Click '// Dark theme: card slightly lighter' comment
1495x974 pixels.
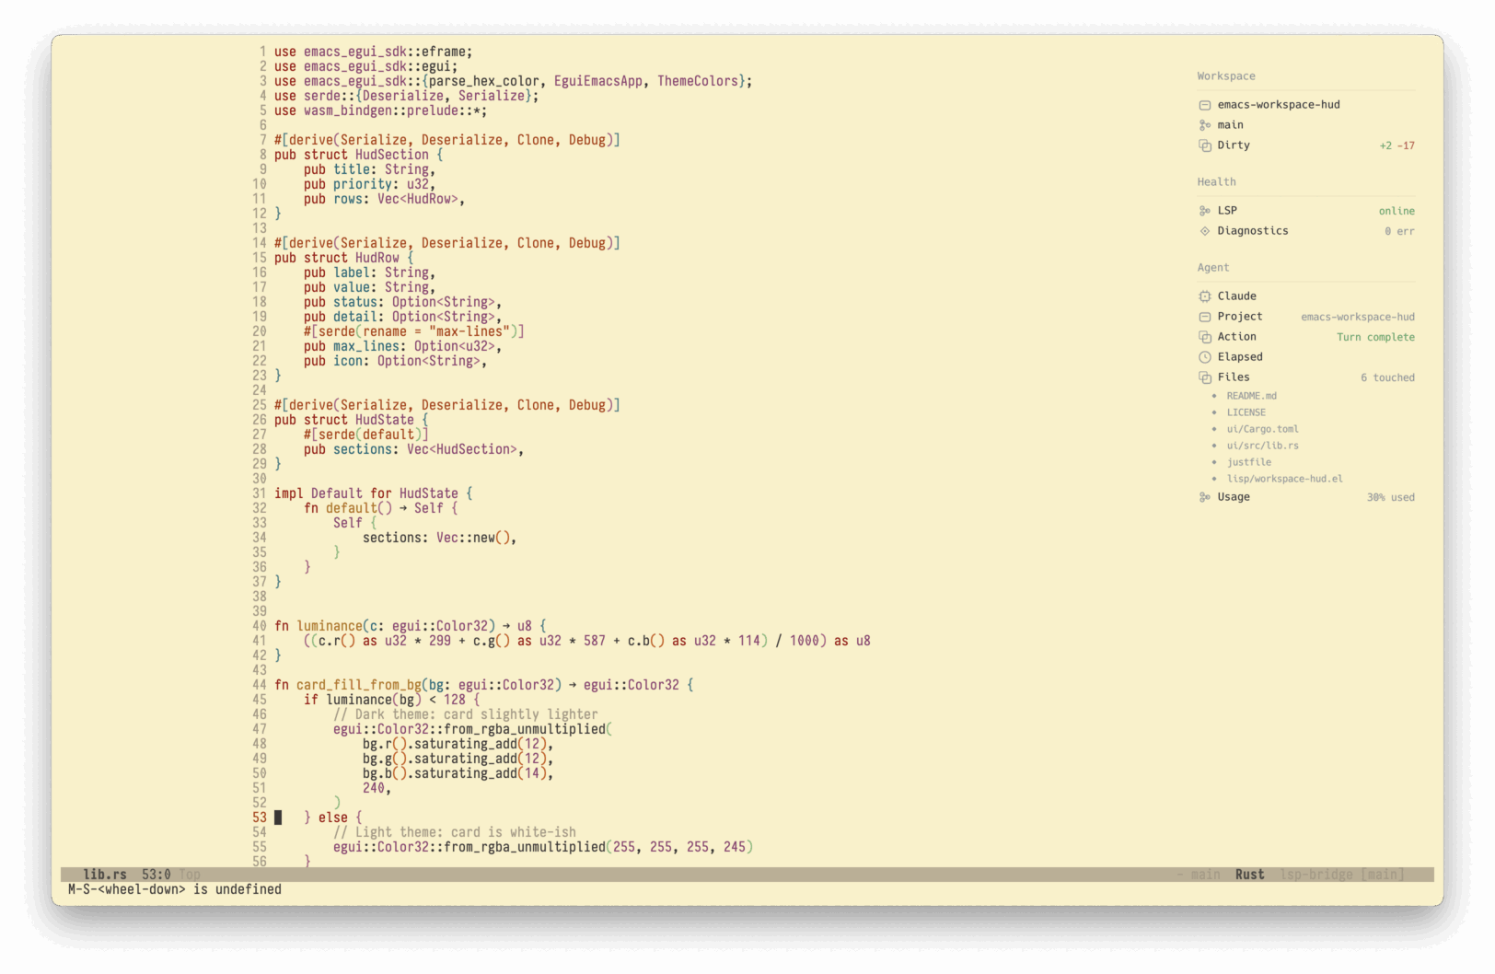tap(466, 714)
